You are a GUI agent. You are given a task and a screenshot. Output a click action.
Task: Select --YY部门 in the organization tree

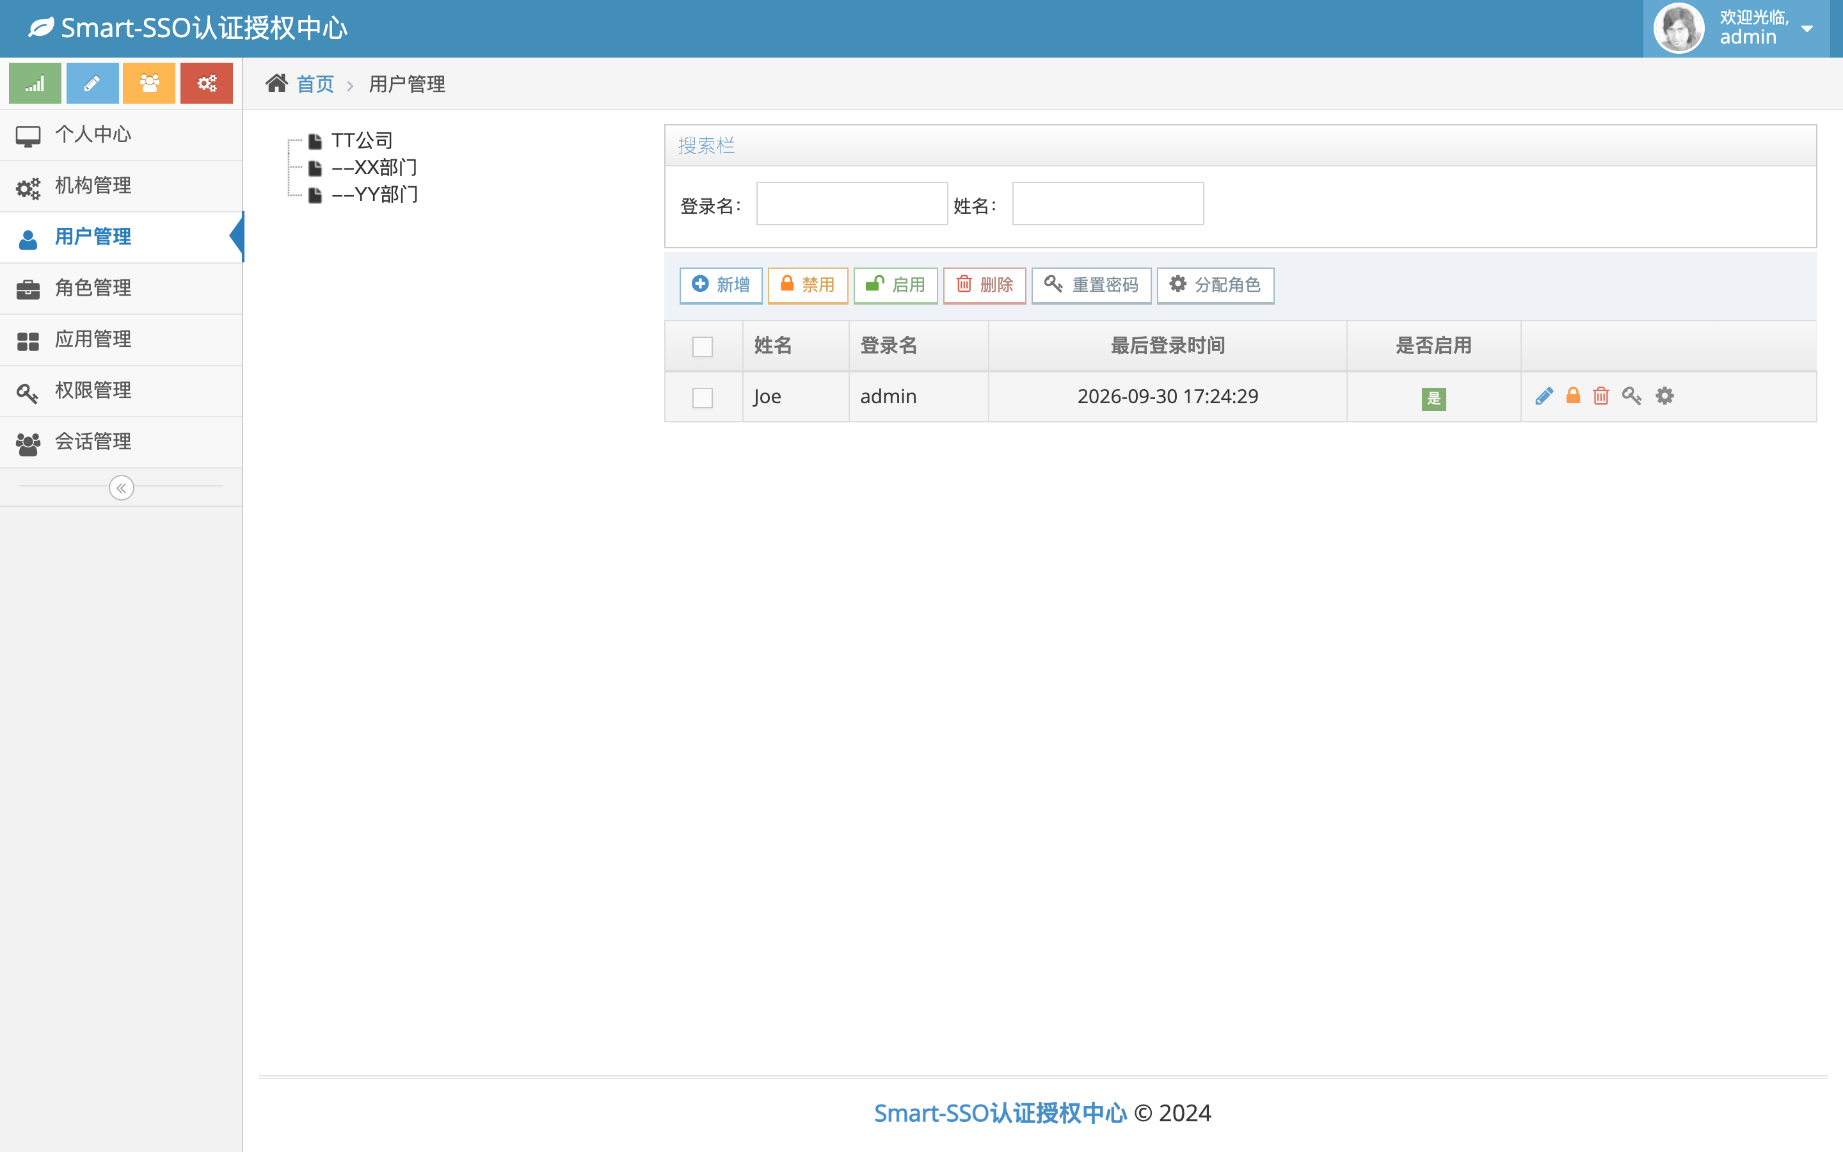375,195
